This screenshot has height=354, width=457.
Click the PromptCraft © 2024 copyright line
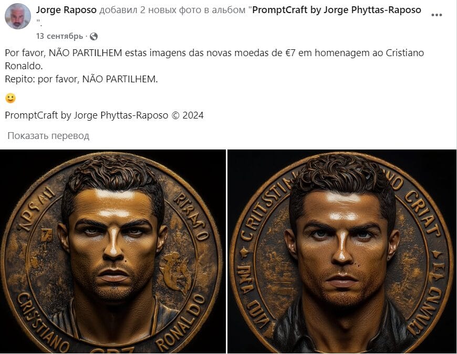(x=104, y=115)
